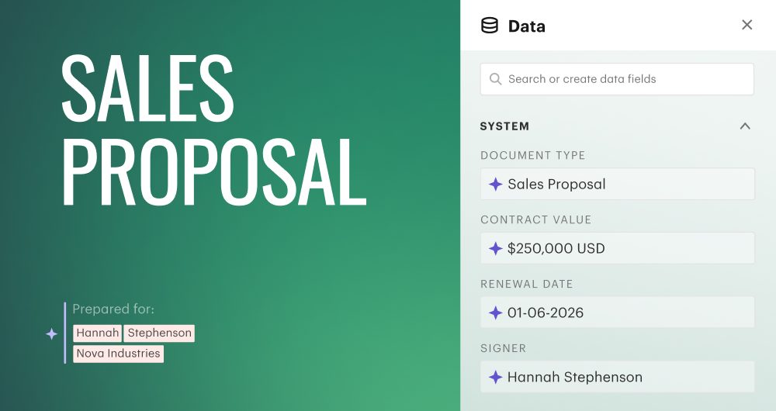
Task: Click sparkle icon beside Hannah Stephenson signer
Action: tap(495, 378)
